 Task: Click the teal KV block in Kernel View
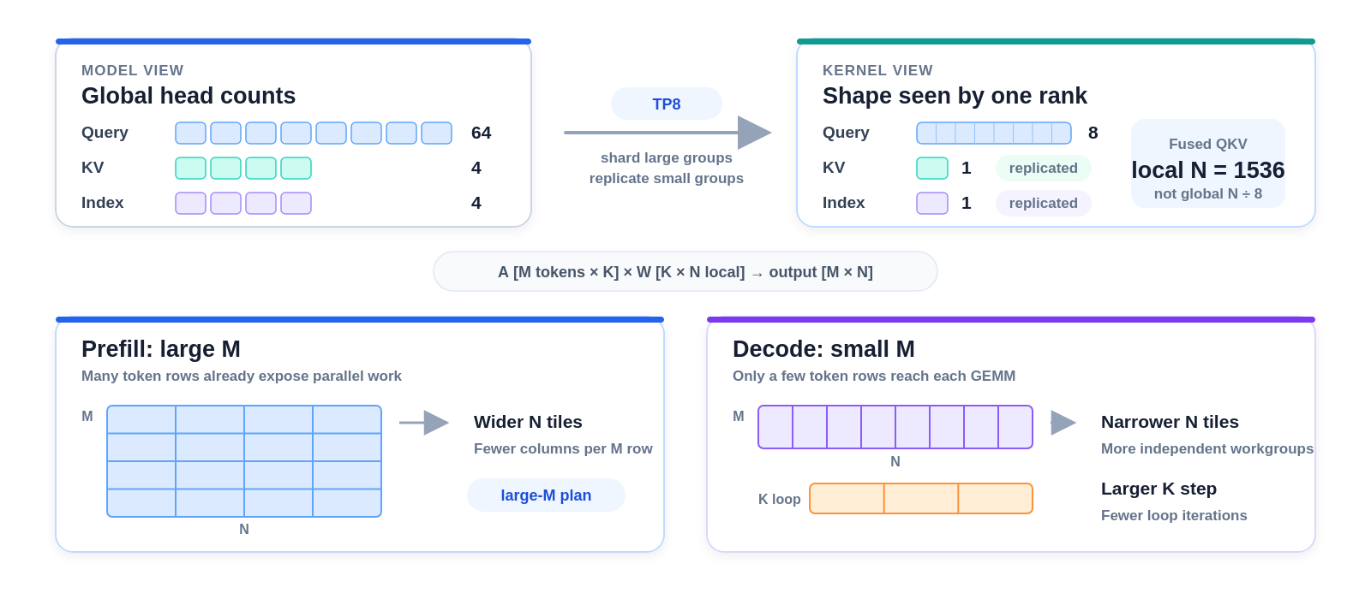(x=932, y=168)
